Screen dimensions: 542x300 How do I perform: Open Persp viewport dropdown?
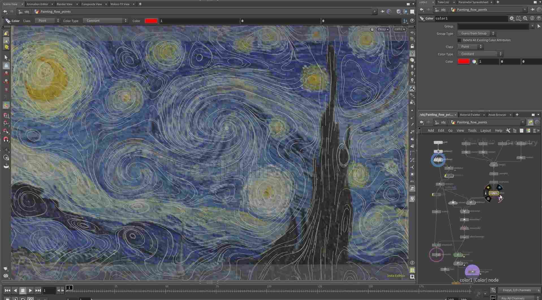(x=383, y=29)
